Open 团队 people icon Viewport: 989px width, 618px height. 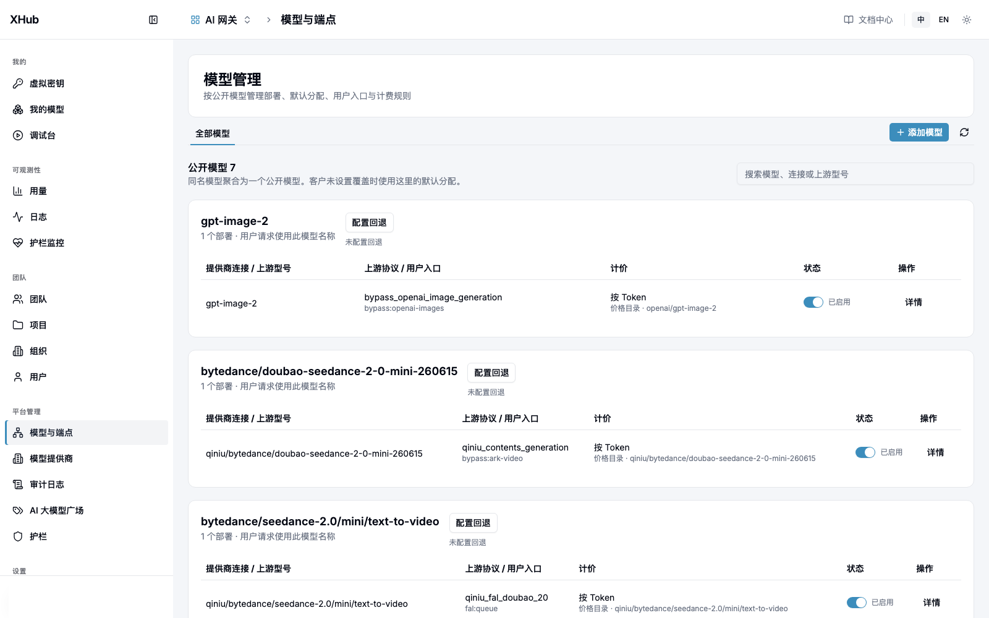point(18,299)
